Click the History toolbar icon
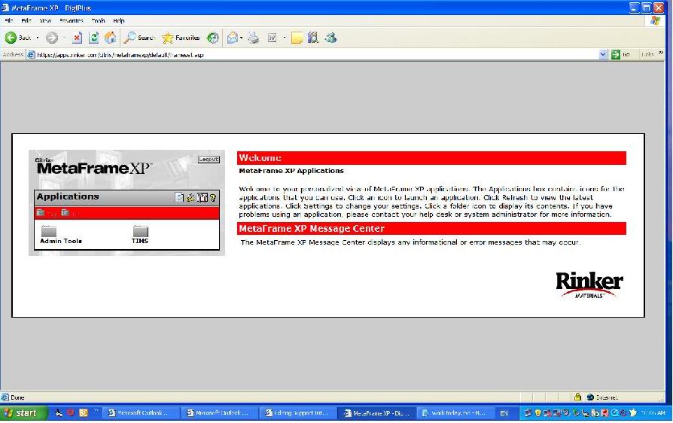 point(213,37)
